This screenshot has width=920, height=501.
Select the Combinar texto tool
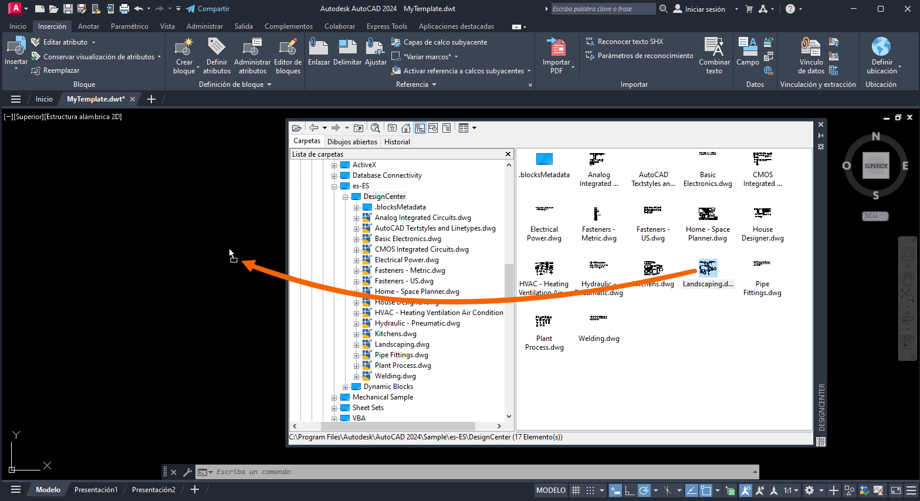click(x=714, y=56)
